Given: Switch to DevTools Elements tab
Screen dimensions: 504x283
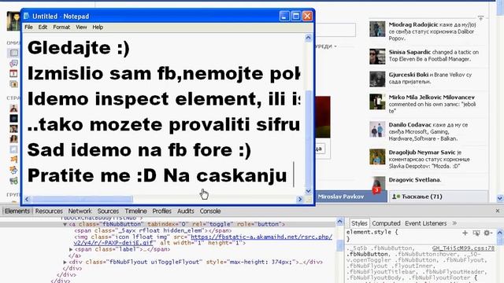Looking at the screenshot, I should pyautogui.click(x=17, y=211).
